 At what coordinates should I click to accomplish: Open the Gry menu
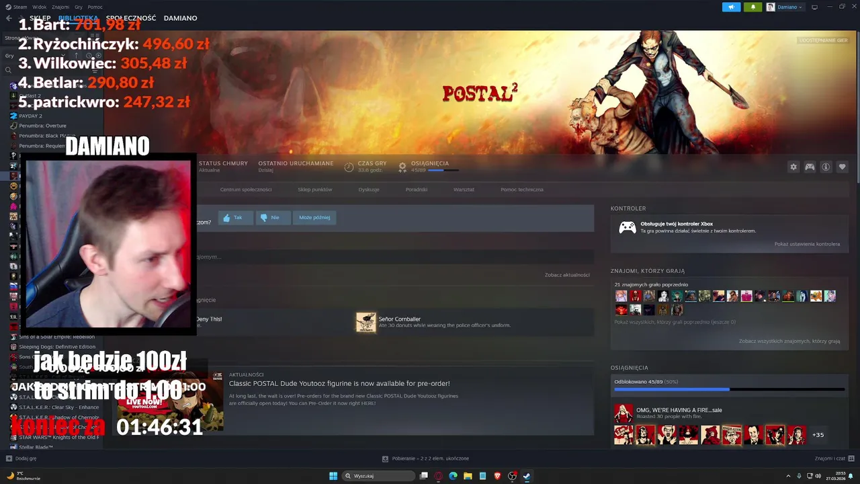tap(79, 7)
